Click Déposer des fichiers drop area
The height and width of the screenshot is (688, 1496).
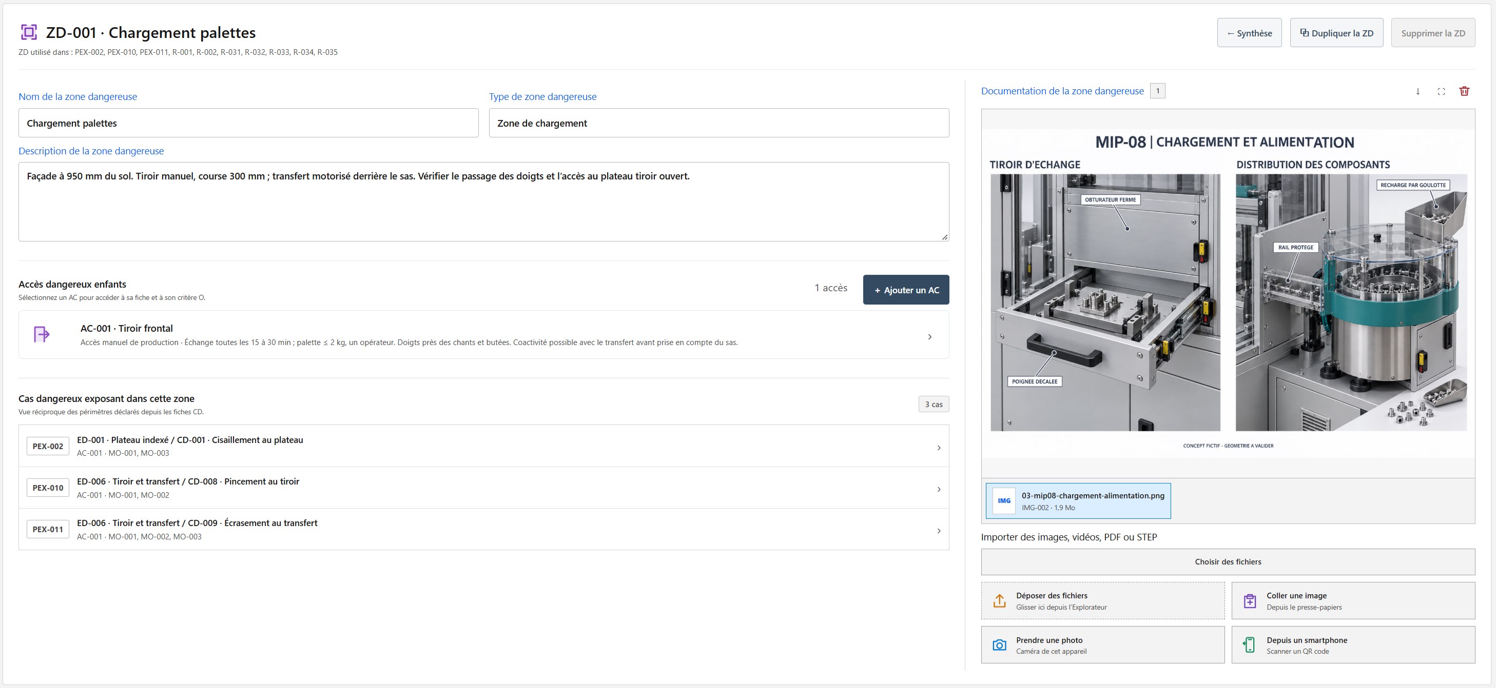[x=1103, y=601]
